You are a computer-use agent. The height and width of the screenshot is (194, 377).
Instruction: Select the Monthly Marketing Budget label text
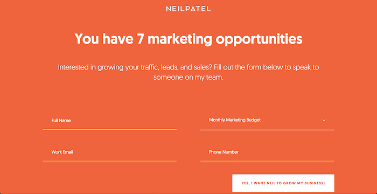235,120
